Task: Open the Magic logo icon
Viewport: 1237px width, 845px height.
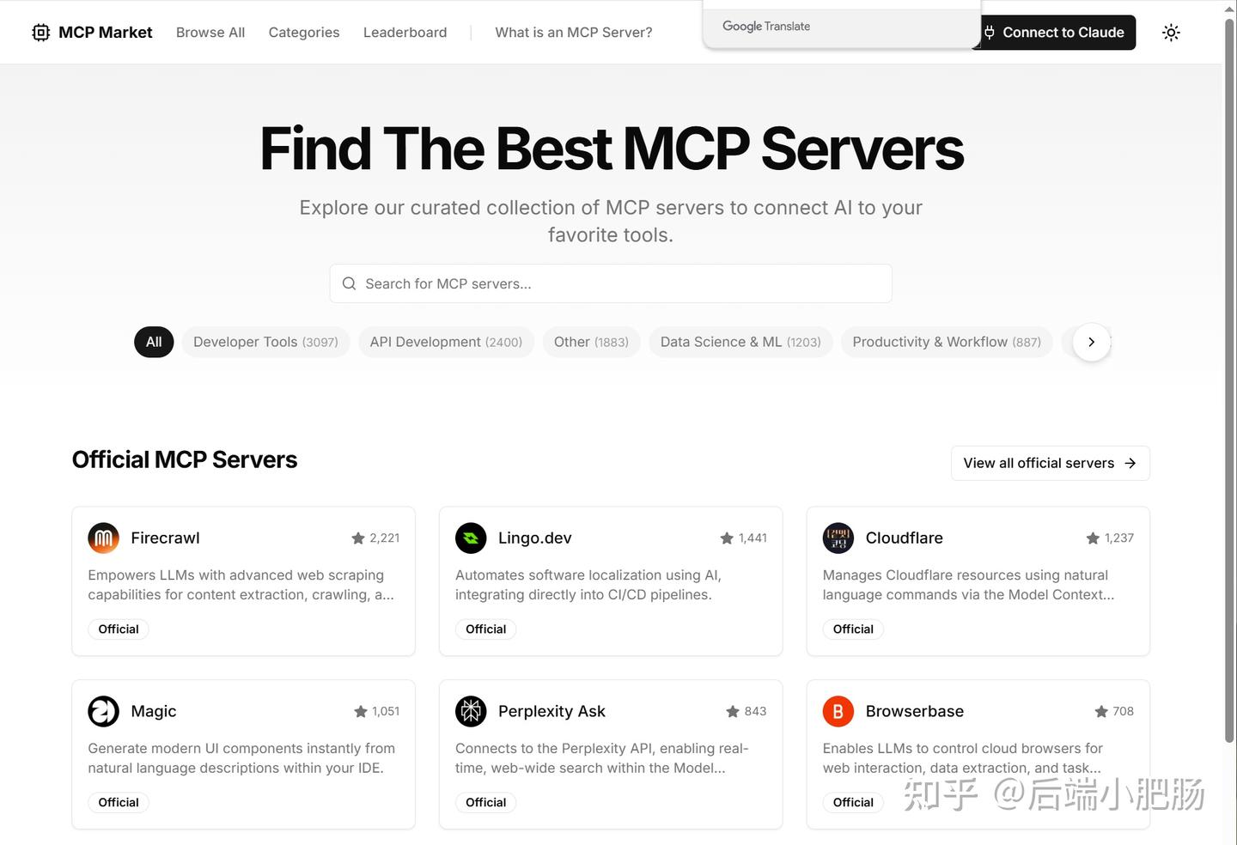Action: (104, 712)
